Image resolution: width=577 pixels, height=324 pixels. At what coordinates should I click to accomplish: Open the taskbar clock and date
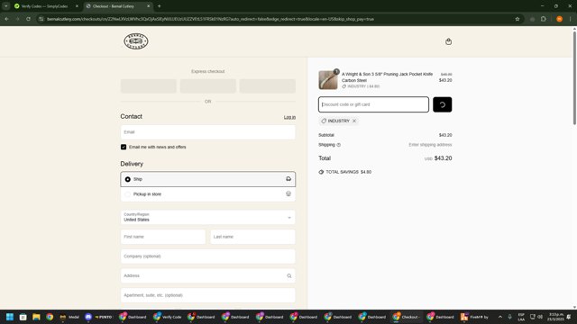555,317
